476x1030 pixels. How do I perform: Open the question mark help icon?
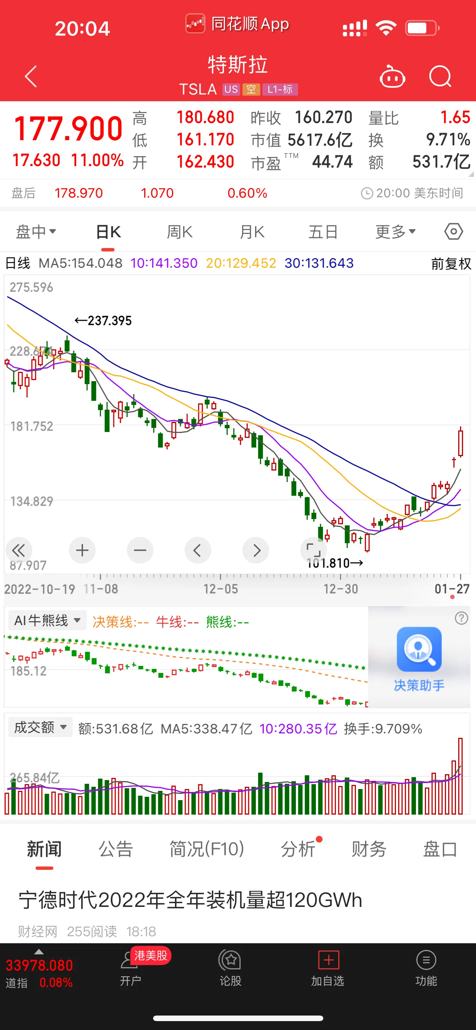tap(461, 618)
